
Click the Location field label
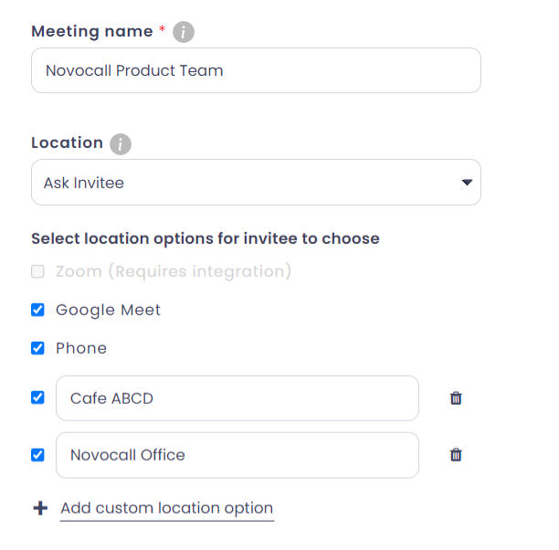pyautogui.click(x=67, y=143)
